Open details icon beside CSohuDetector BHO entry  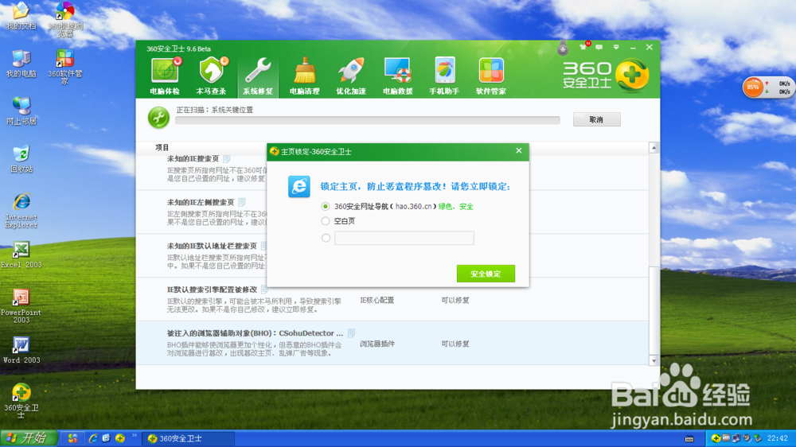pos(351,332)
